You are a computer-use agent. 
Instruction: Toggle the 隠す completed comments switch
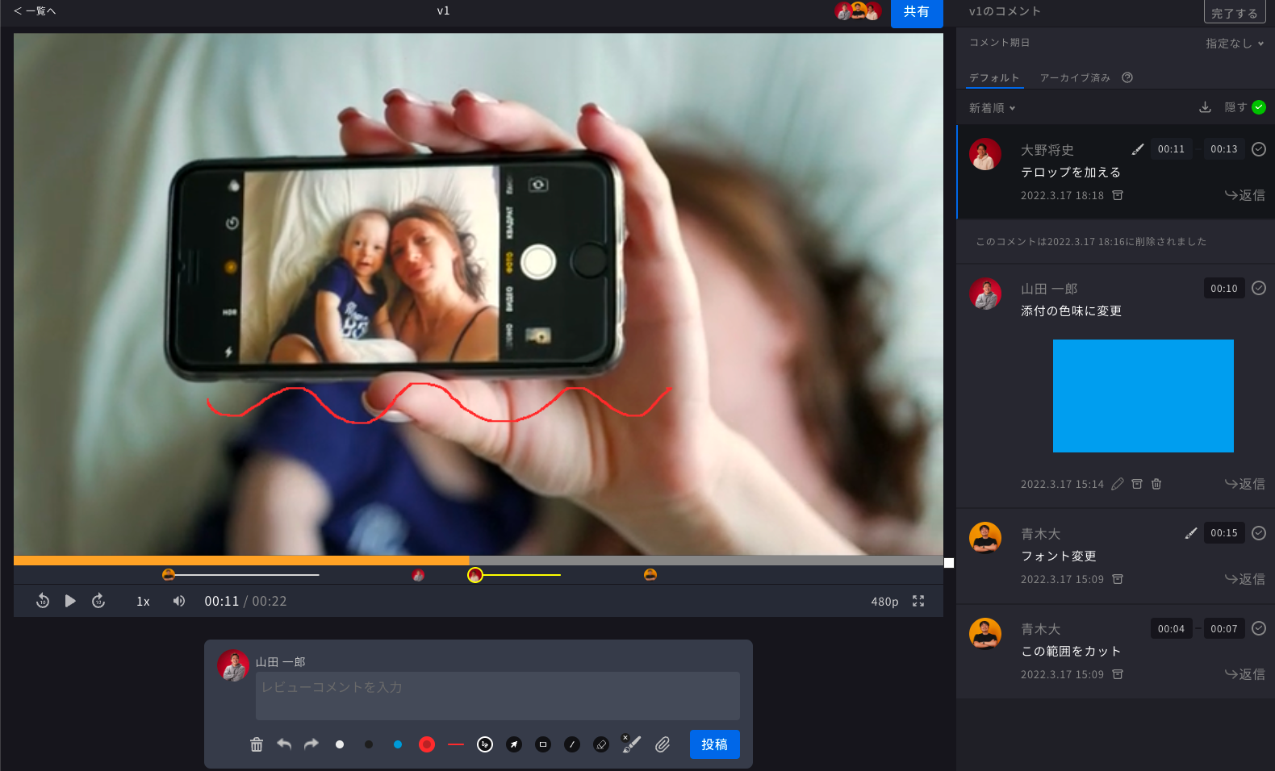(1259, 107)
